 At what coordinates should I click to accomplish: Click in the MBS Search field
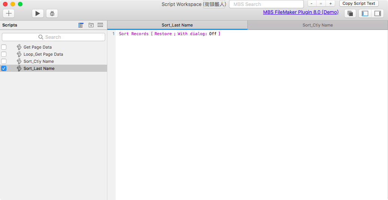click(266, 4)
